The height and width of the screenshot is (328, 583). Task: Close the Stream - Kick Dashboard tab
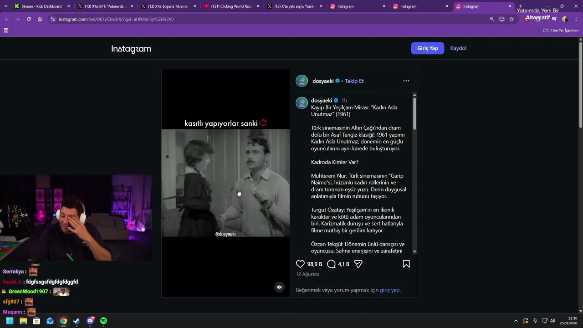[69, 6]
